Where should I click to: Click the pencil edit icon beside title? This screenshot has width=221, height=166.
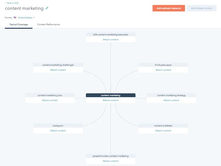point(47,8)
